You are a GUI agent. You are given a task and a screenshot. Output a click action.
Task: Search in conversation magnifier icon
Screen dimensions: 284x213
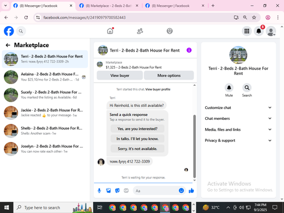click(247, 87)
